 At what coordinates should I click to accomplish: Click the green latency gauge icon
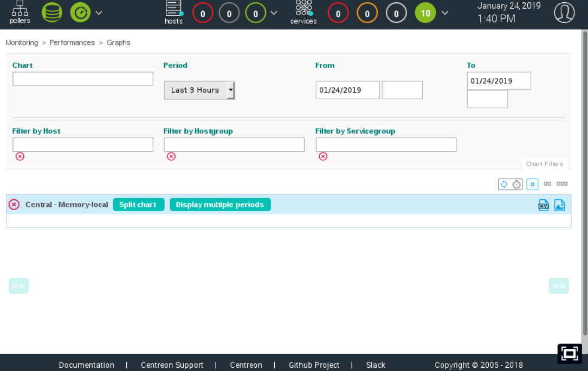(x=80, y=12)
